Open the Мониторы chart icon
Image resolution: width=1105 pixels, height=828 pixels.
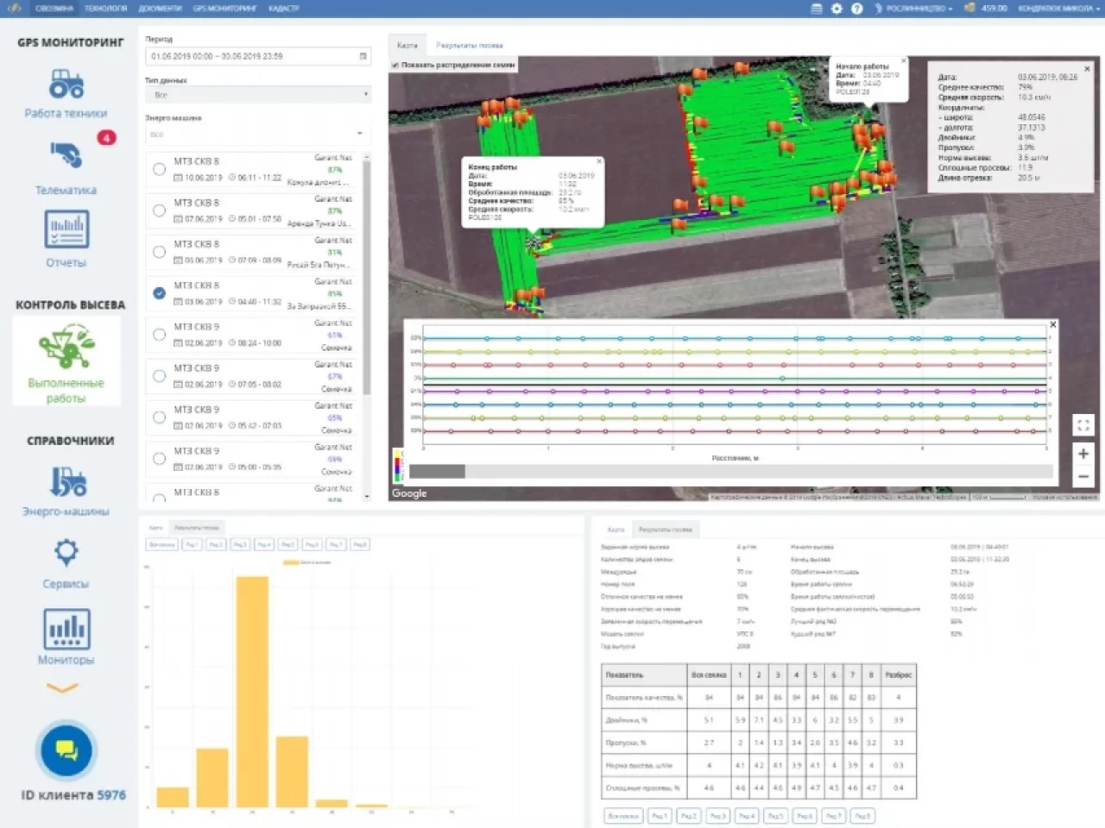[66, 629]
